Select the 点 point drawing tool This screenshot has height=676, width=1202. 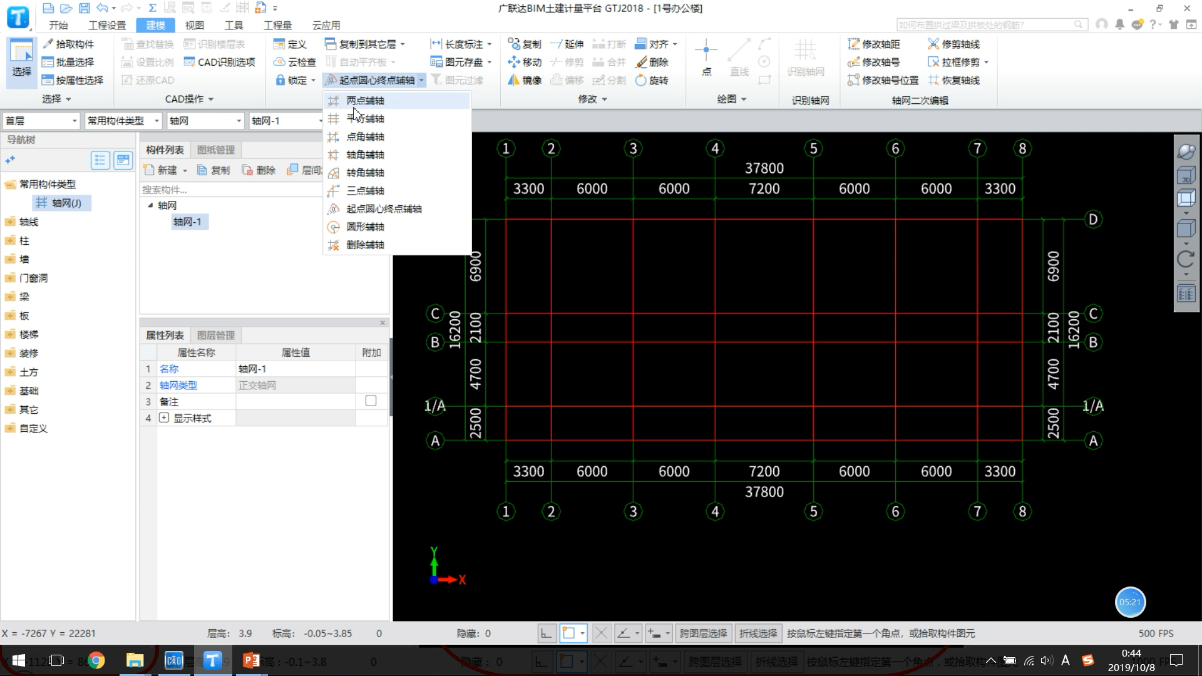pyautogui.click(x=706, y=58)
